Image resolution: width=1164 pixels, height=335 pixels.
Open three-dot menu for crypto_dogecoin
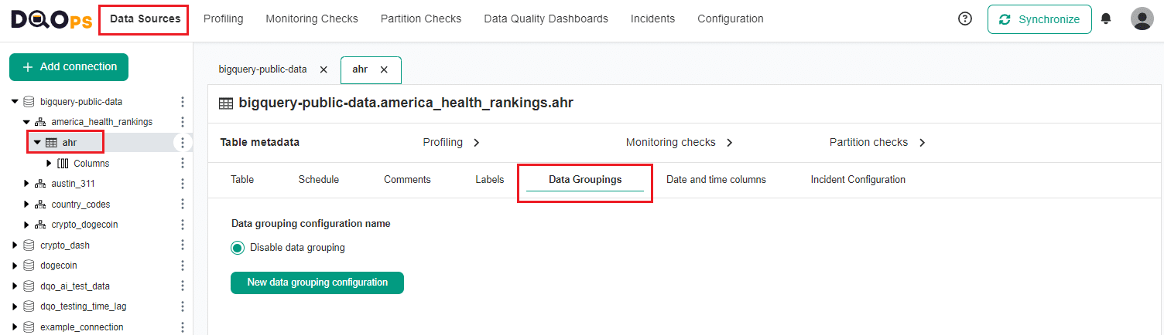click(x=183, y=225)
